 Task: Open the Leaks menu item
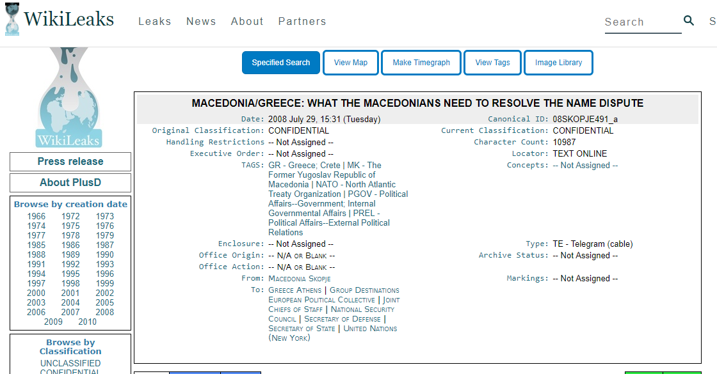(155, 21)
